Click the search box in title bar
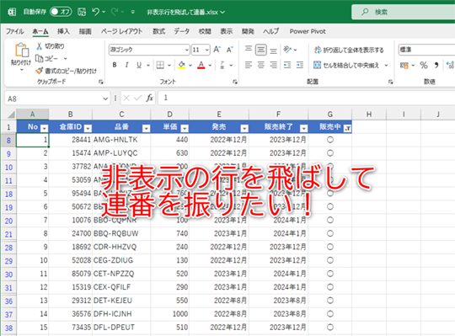Image resolution: width=455 pixels, height=336 pixels. 404,12
